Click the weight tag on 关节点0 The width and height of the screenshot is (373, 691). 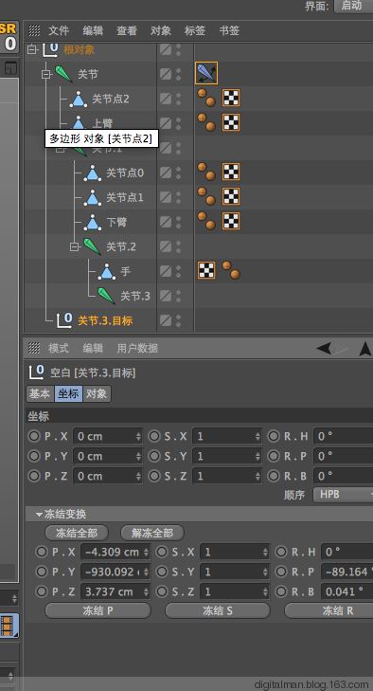[206, 172]
